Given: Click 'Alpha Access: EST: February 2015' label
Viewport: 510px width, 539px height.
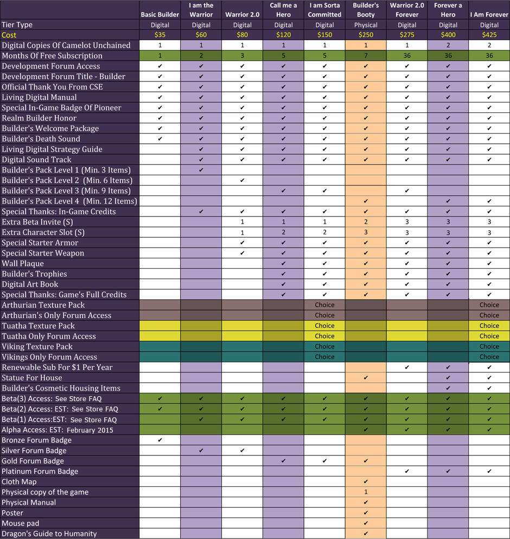Looking at the screenshot, I should pos(57,430).
